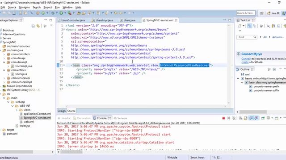Viewport: 286px width, 160px height.
Task: Fold the bean element on line 11
Action: 64,65
